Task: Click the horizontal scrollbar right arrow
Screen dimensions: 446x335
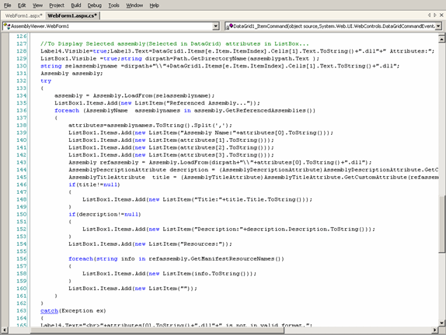Action: point(434,330)
